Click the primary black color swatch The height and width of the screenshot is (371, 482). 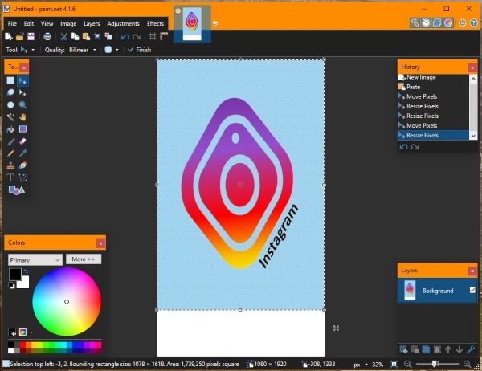tap(14, 274)
